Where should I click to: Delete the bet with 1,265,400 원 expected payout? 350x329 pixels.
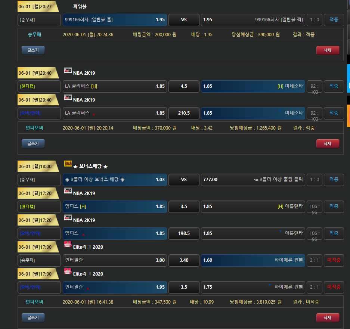[x=328, y=143]
